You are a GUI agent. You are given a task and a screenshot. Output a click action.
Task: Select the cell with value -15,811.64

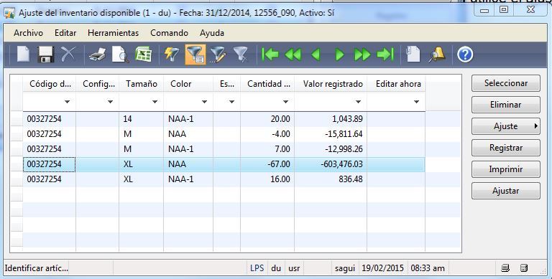(331, 134)
